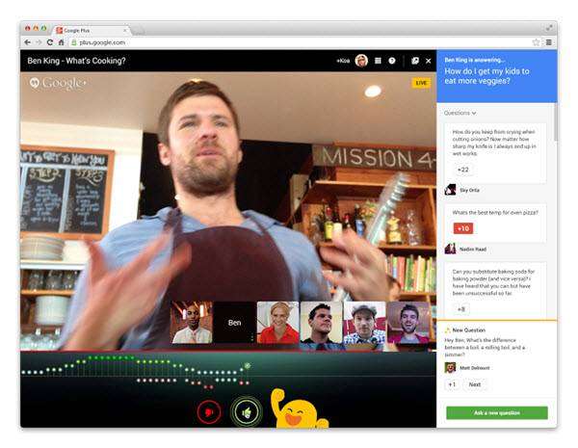Expand the Questions dropdown
578x448 pixels.
tap(460, 113)
